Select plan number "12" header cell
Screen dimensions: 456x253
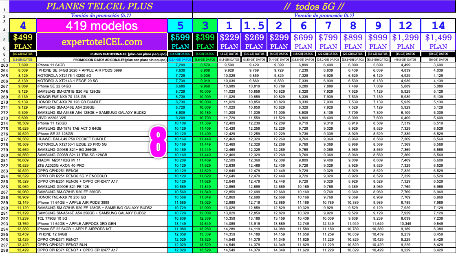(405, 26)
